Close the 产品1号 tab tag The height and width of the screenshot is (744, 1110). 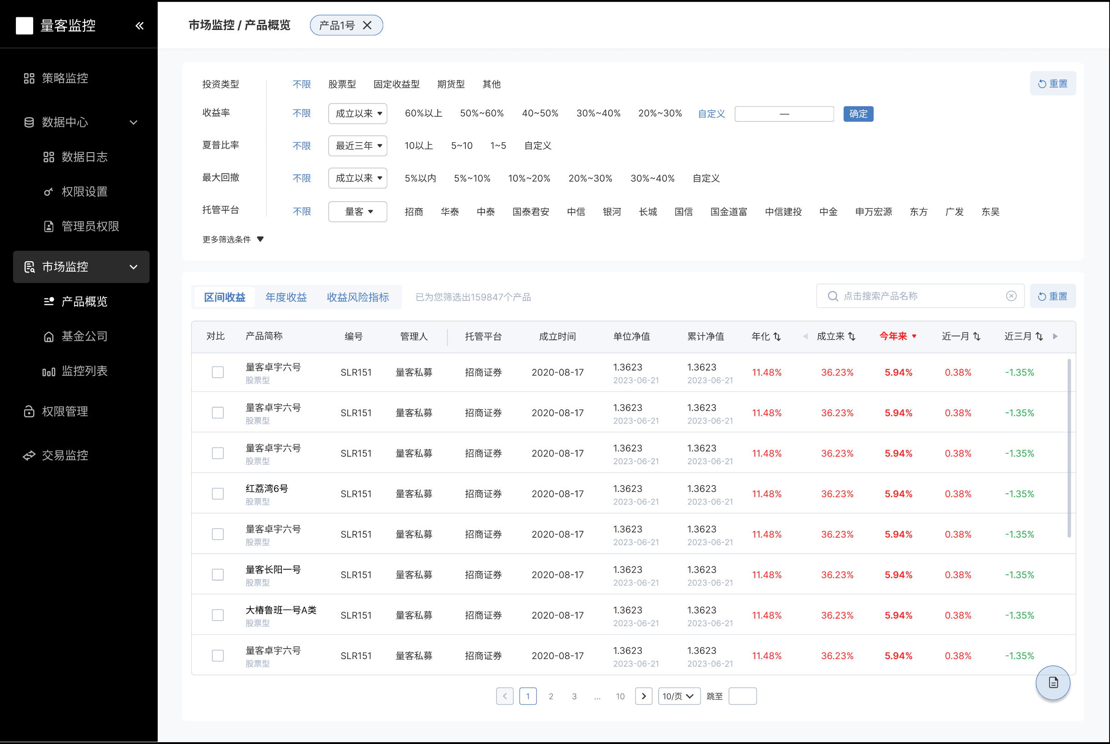(367, 25)
